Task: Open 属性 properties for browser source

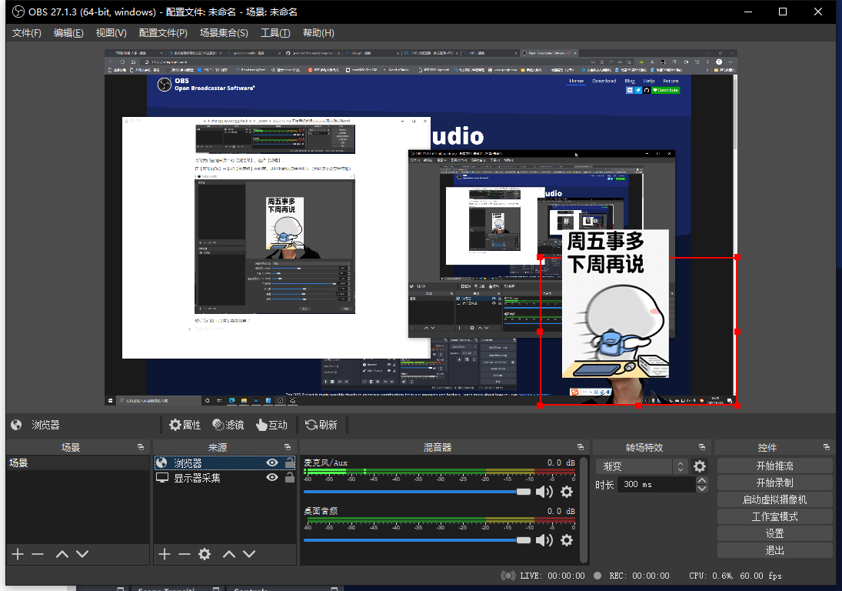Action: click(185, 425)
